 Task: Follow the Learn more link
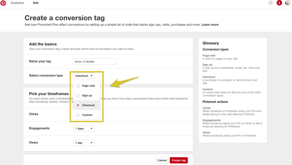coord(210,25)
